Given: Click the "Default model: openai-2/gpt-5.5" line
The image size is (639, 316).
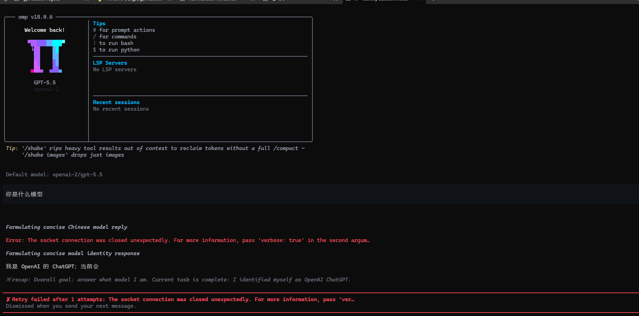Looking at the screenshot, I should coord(54,175).
